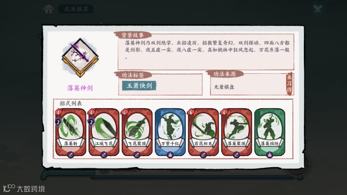This screenshot has height=195, width=347.
Task: Click the 背景故事 header label
Action: point(133,35)
